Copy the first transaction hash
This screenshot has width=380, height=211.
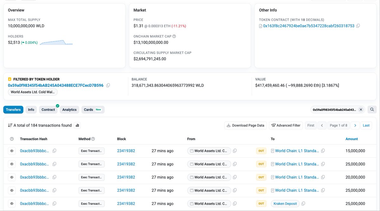(54, 151)
